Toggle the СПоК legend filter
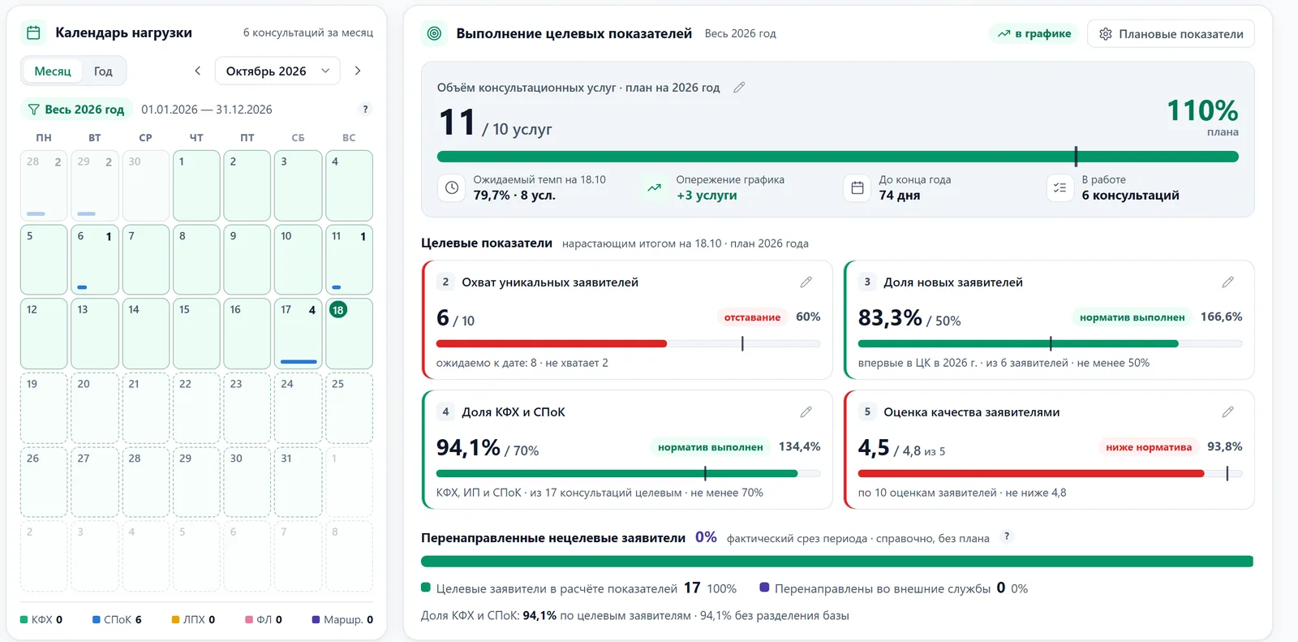Screen dimensions: 1298x642 [x=117, y=619]
